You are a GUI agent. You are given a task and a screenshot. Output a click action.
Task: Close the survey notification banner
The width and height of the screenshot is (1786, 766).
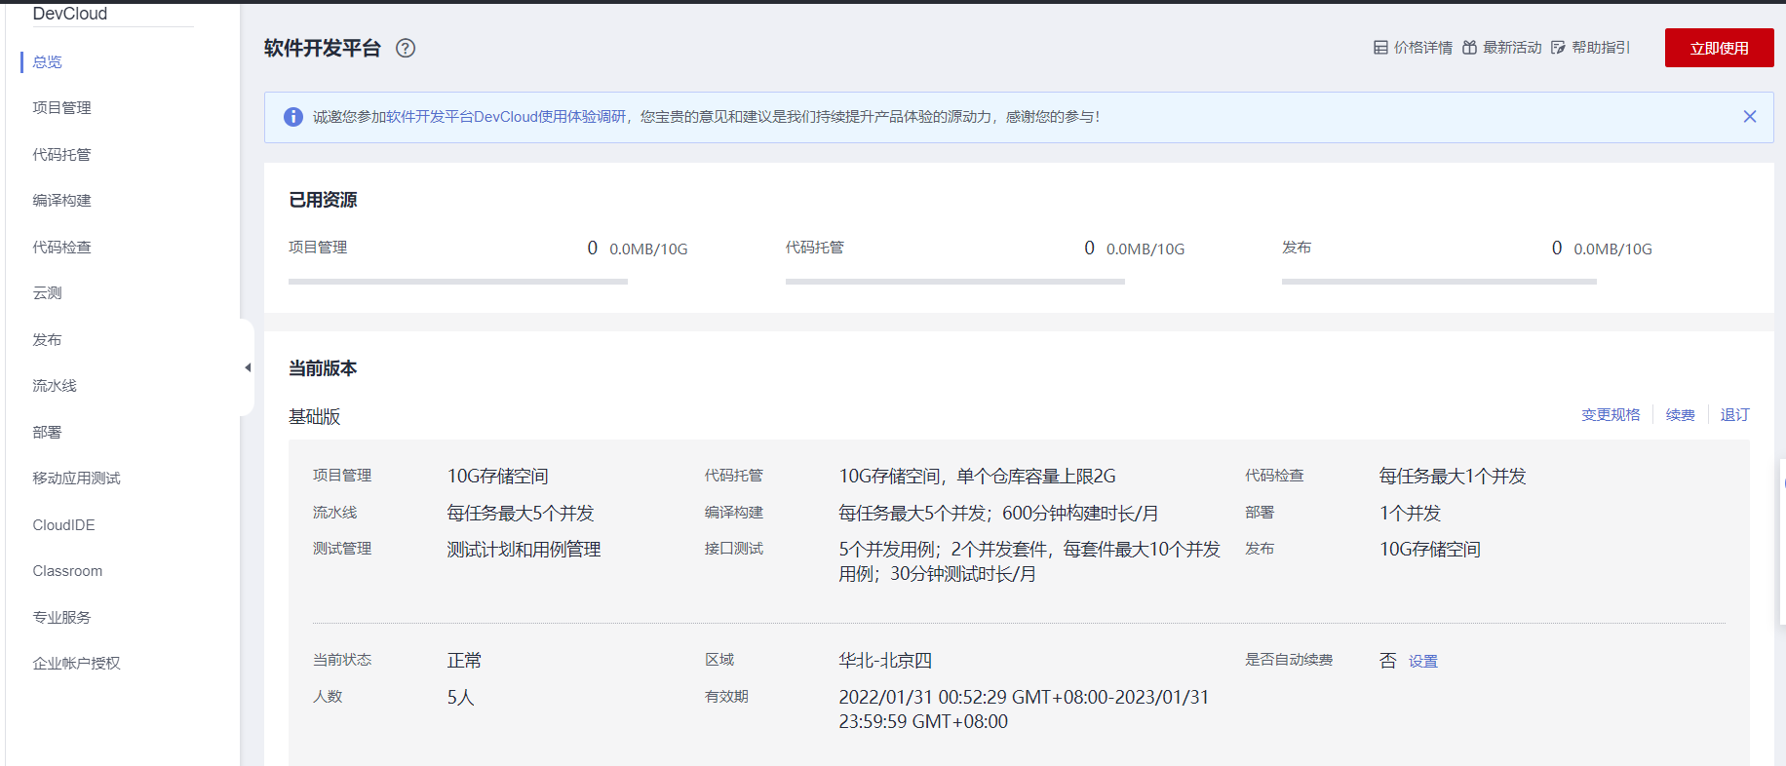1750,116
